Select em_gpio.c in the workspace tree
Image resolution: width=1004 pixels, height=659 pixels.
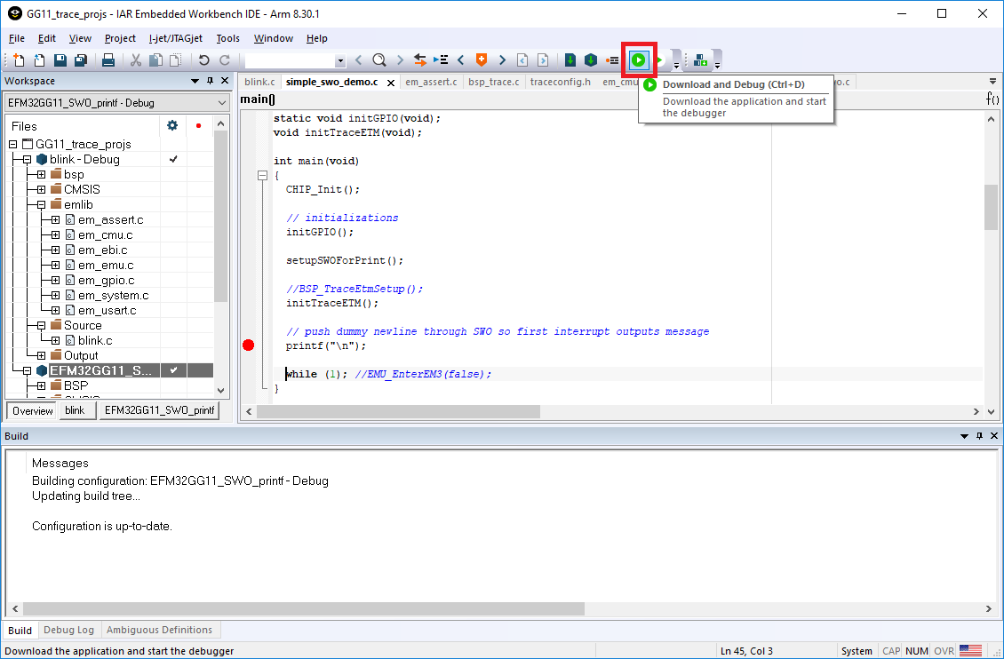[106, 281]
